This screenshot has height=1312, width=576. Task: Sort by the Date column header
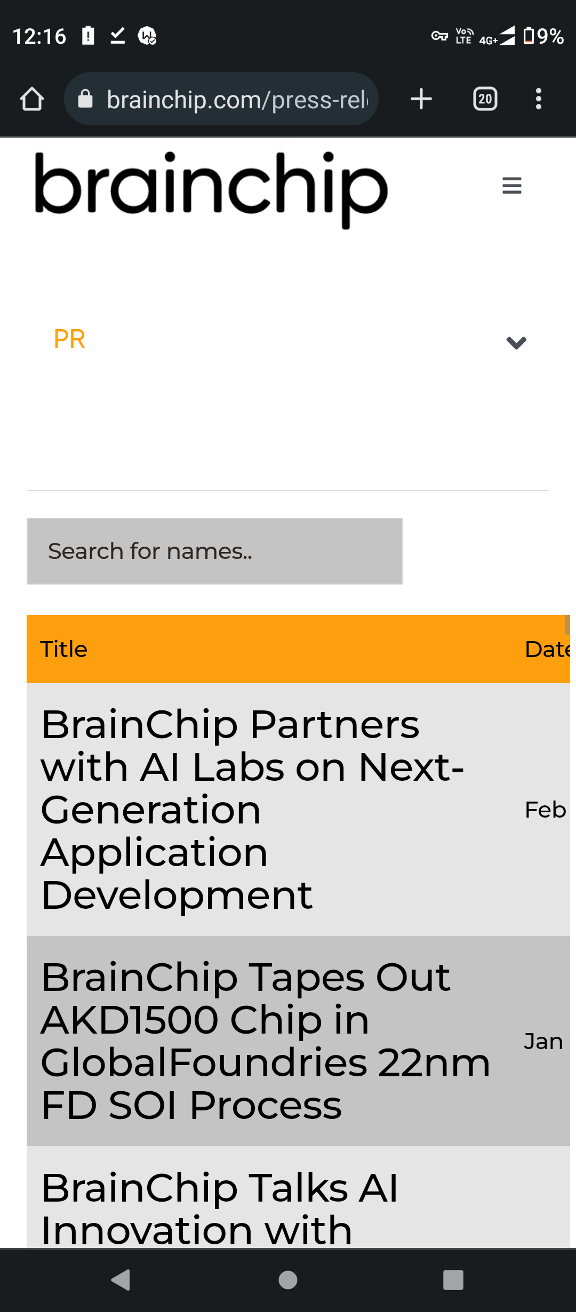pyautogui.click(x=547, y=649)
